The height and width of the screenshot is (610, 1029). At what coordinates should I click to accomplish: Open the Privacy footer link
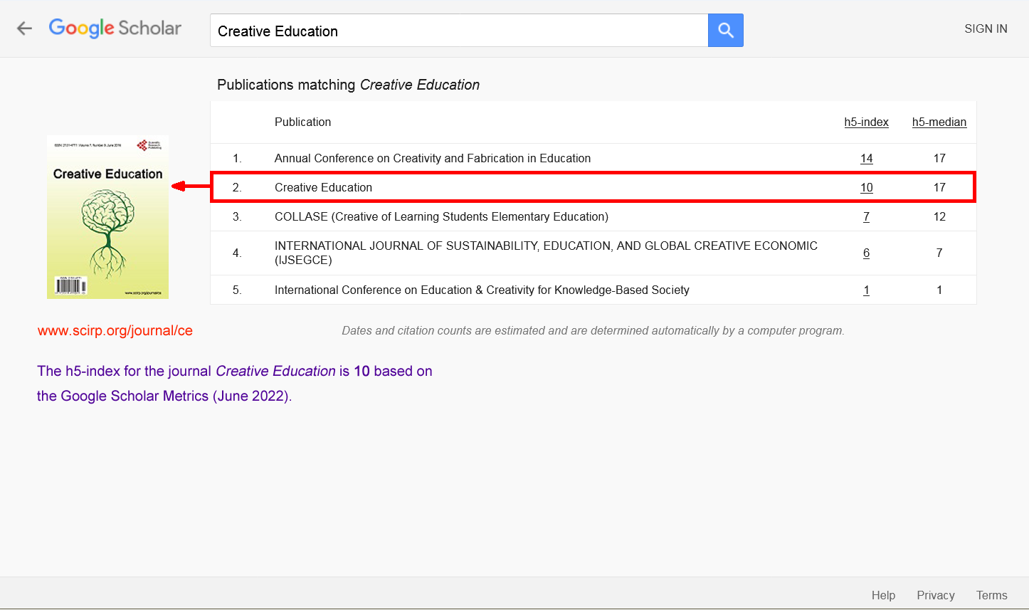point(935,595)
